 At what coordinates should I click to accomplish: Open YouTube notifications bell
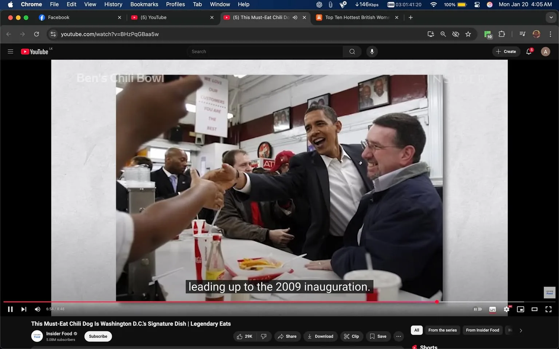click(529, 52)
